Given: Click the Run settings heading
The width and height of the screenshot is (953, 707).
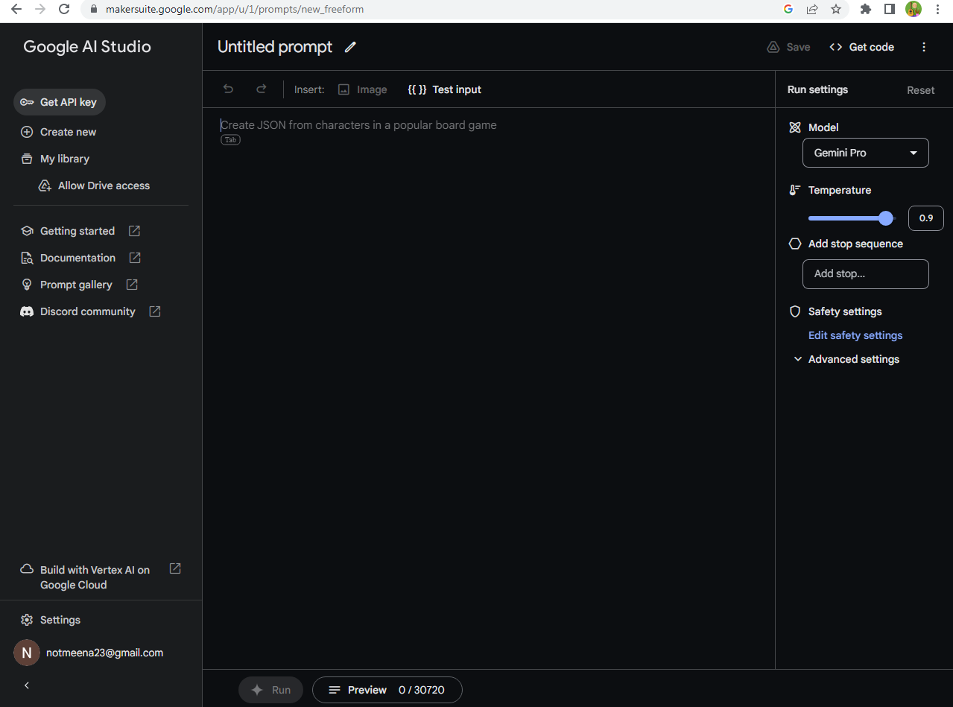Looking at the screenshot, I should [817, 89].
